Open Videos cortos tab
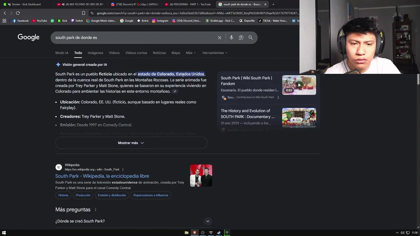The image size is (420, 236). (136, 53)
